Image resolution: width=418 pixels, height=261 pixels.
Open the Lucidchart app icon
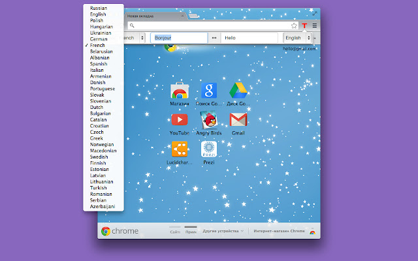point(180,149)
